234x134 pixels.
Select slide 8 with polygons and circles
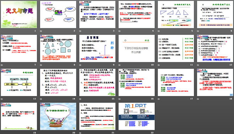coord(58,48)
